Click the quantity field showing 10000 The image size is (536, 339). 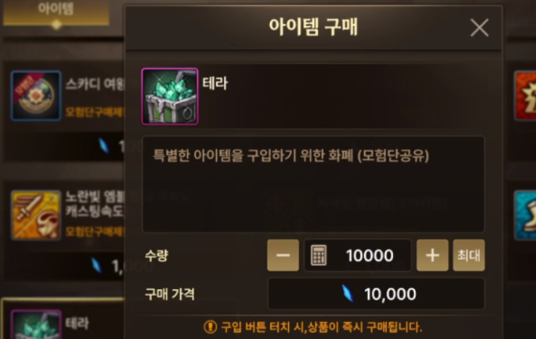[357, 256]
